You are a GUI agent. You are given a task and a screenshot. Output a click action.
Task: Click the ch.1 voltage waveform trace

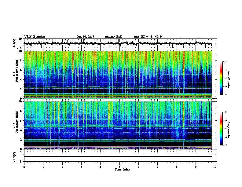coord(118,43)
